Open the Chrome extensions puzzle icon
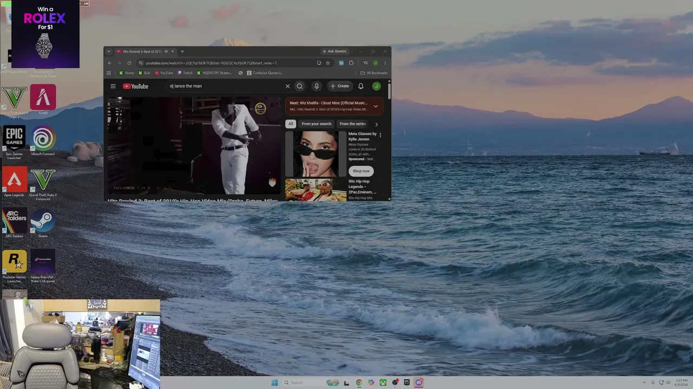Viewport: 693px width, 389px height. click(351, 63)
